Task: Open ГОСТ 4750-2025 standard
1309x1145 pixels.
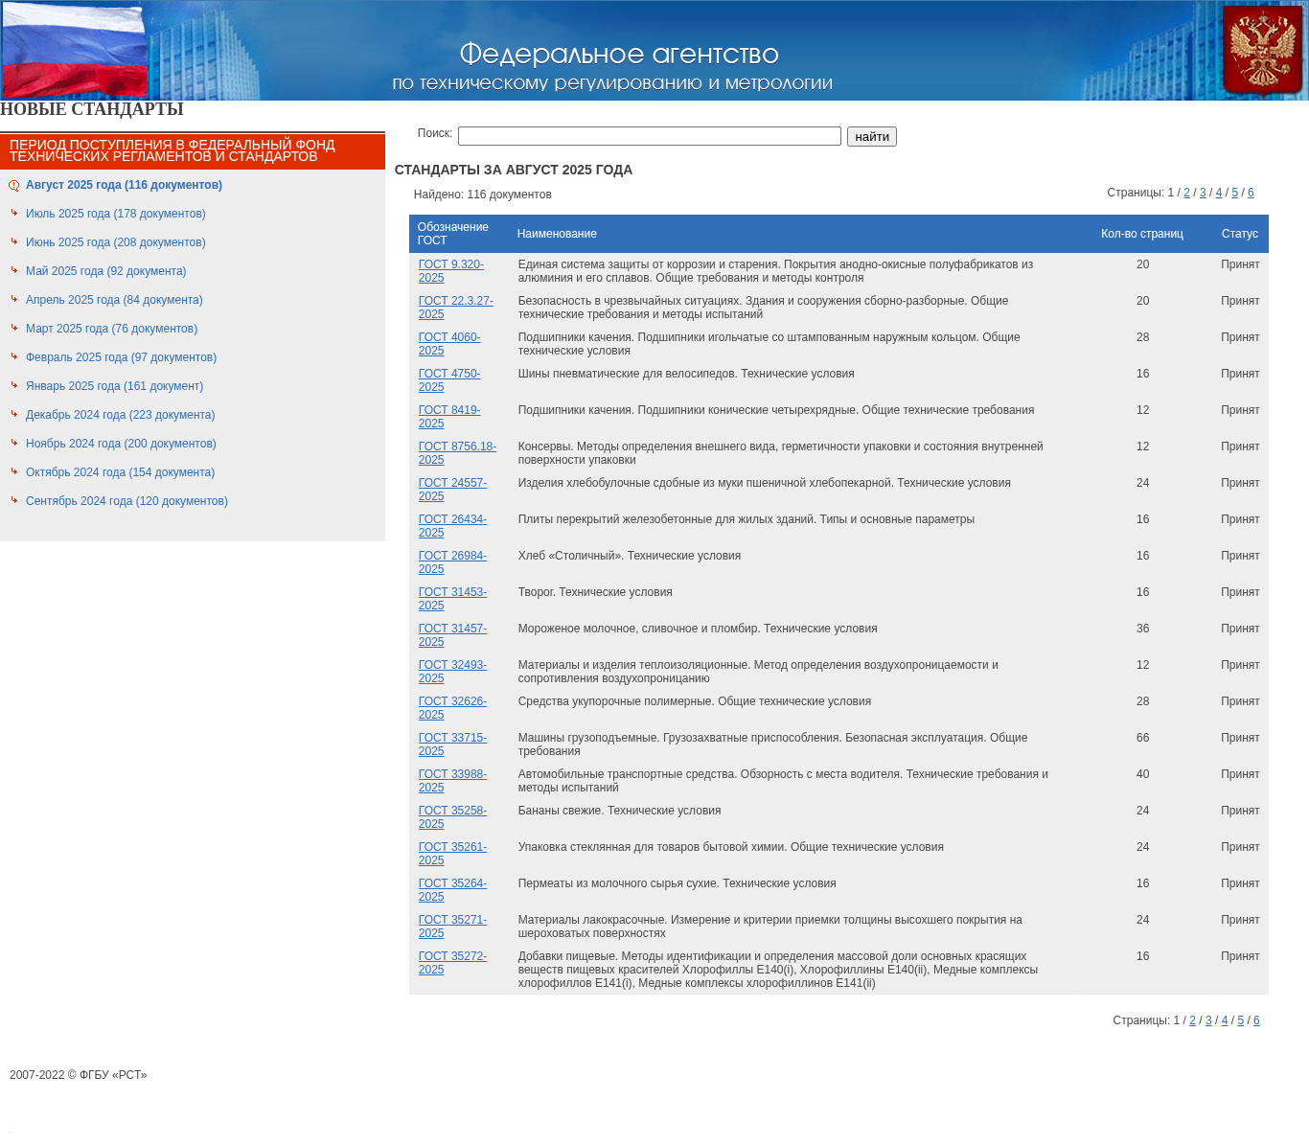Action: point(449,380)
